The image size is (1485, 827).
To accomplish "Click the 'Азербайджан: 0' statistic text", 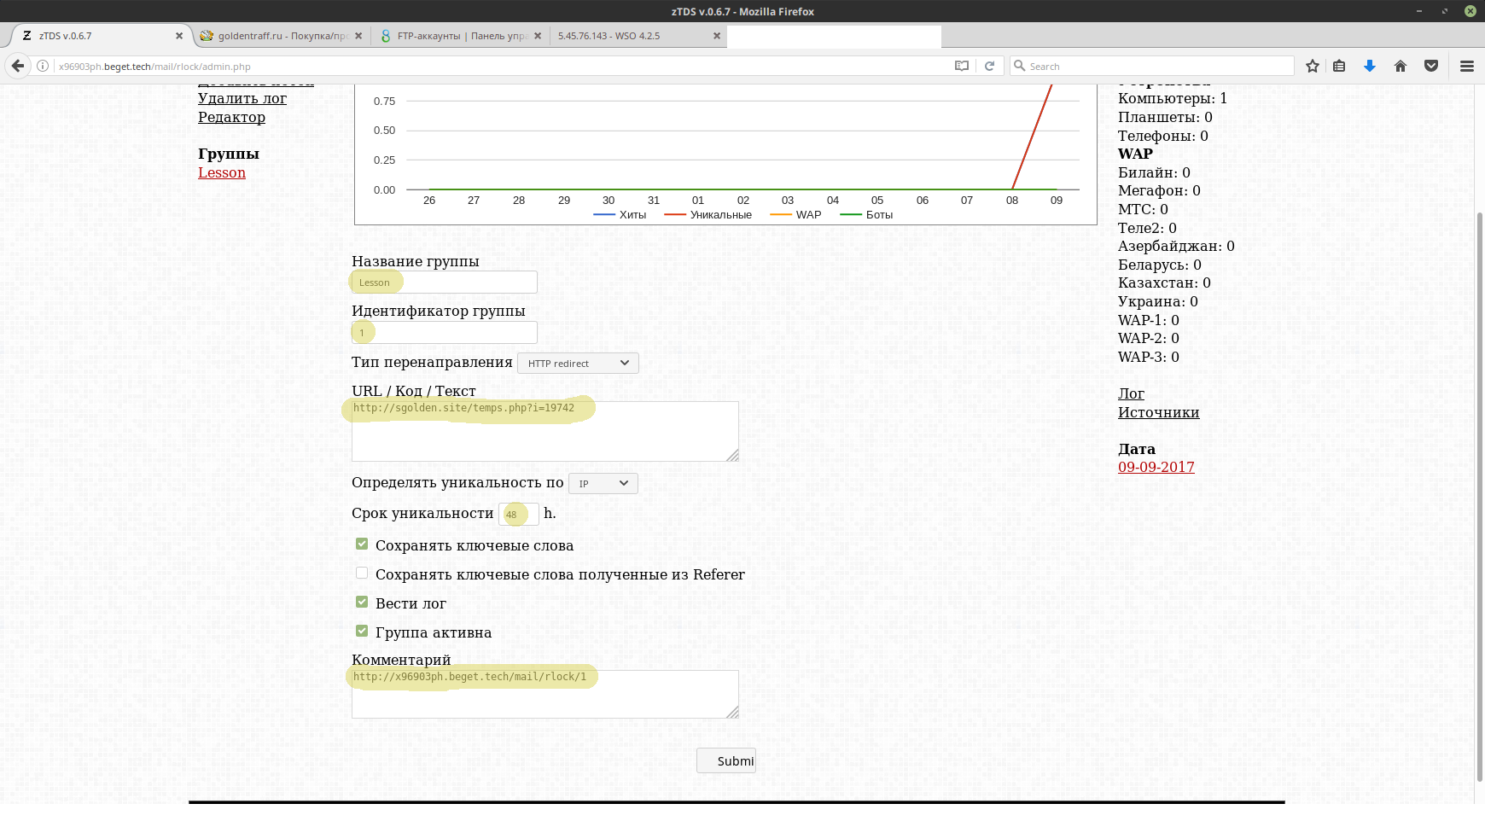I will [1176, 246].
